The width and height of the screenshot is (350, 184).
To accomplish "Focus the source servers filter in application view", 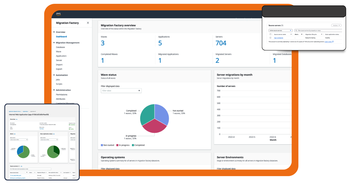I will coord(31,169).
